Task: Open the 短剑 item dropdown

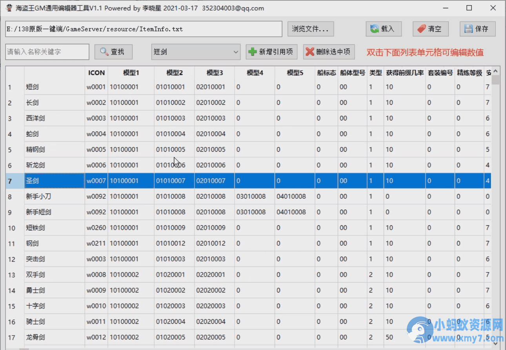Action: coord(196,52)
